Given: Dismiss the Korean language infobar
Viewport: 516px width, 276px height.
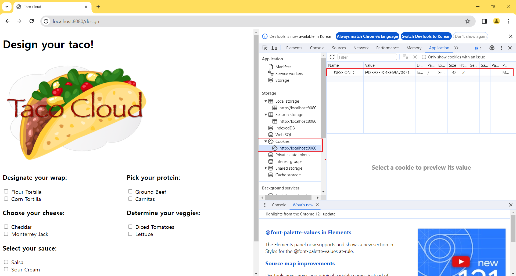Looking at the screenshot, I should point(511,36).
